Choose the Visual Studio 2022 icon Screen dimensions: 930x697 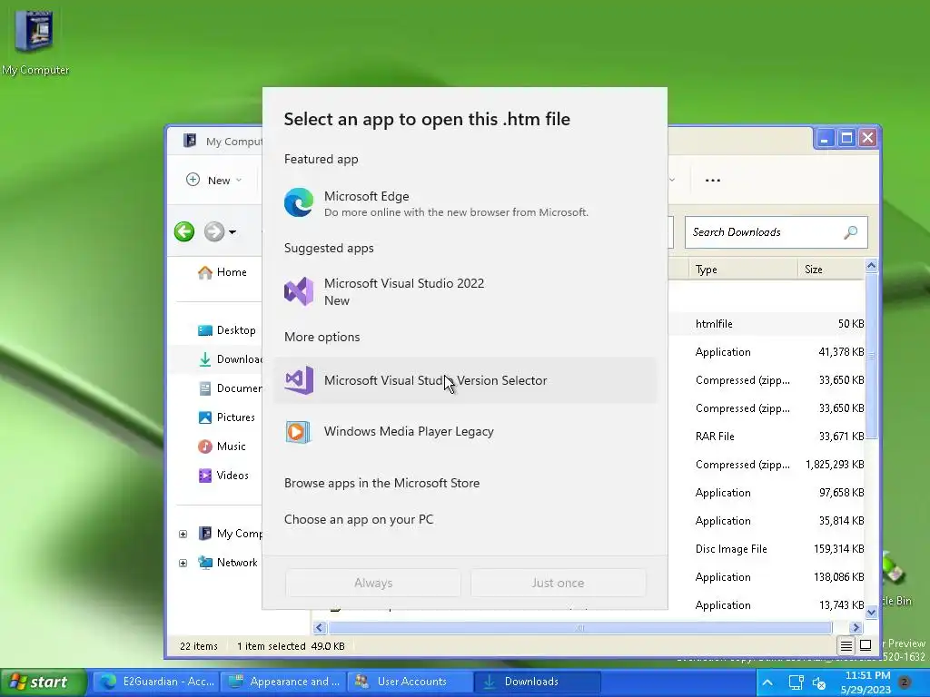[298, 291]
